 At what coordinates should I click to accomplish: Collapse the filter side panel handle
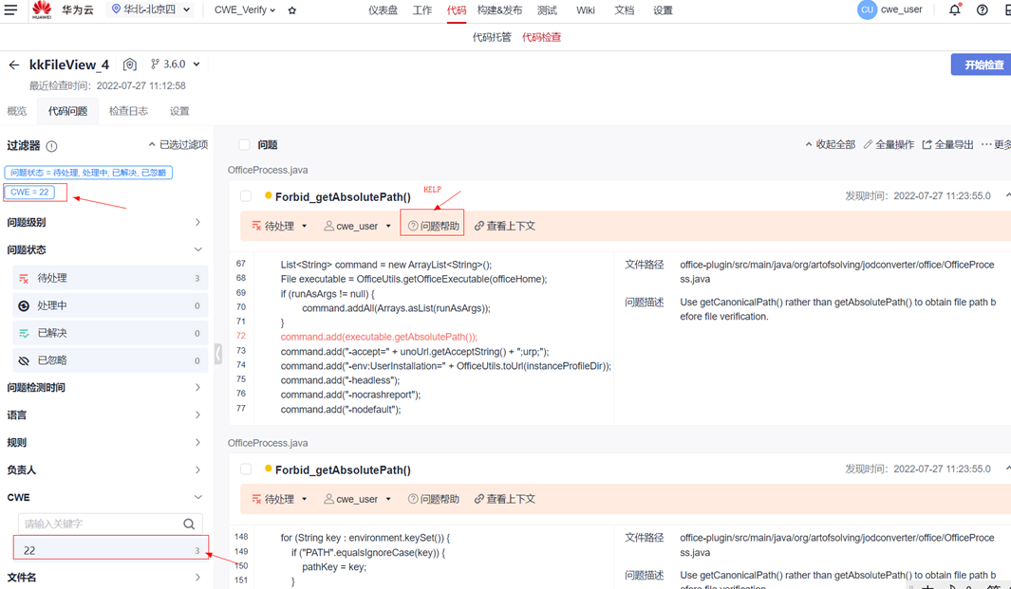pyautogui.click(x=218, y=353)
